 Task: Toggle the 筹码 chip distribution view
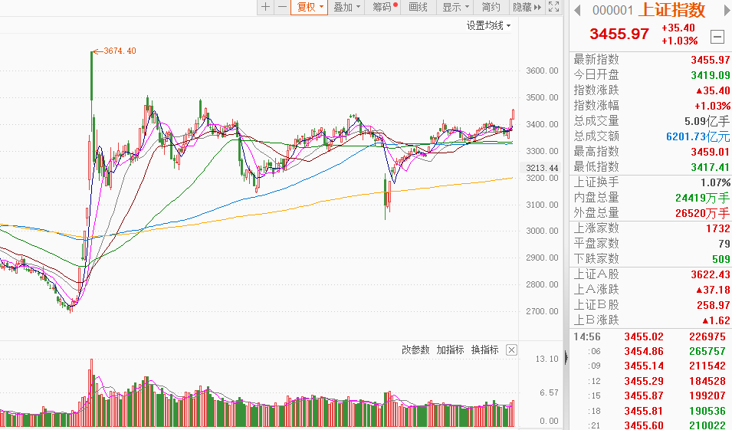(385, 7)
